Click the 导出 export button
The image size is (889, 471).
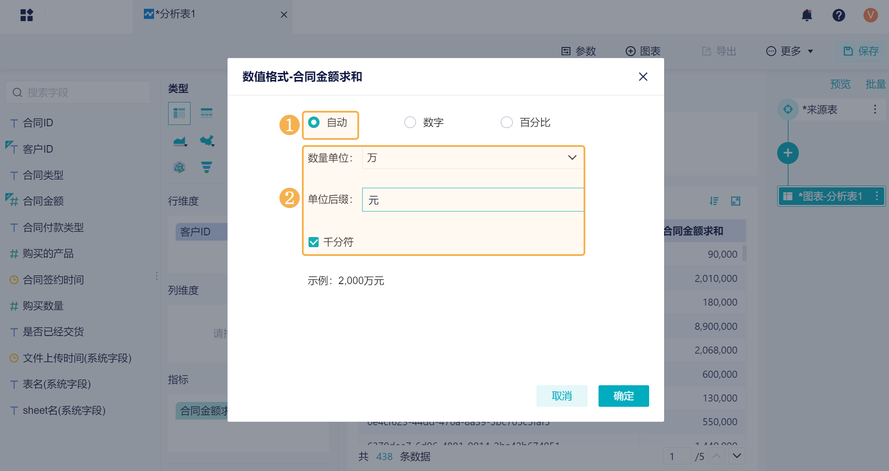click(719, 51)
